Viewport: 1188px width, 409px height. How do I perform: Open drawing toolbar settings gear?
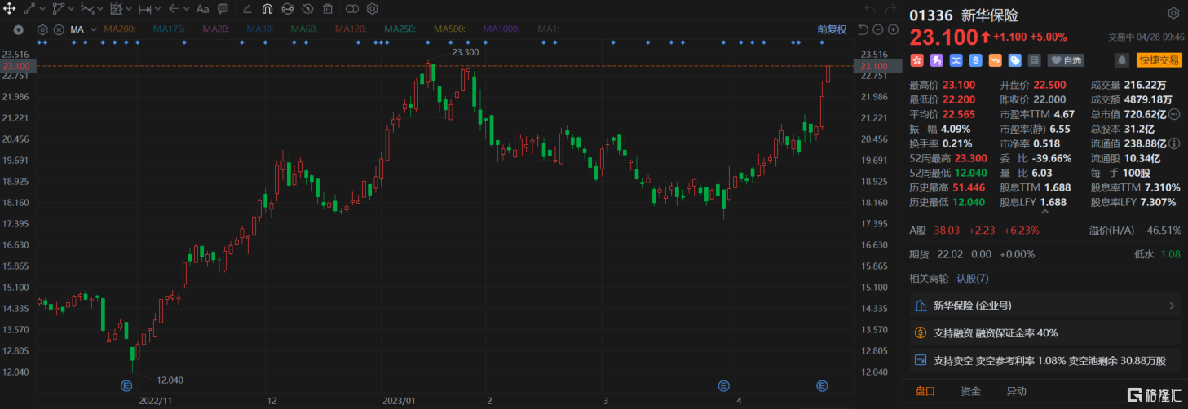click(373, 9)
